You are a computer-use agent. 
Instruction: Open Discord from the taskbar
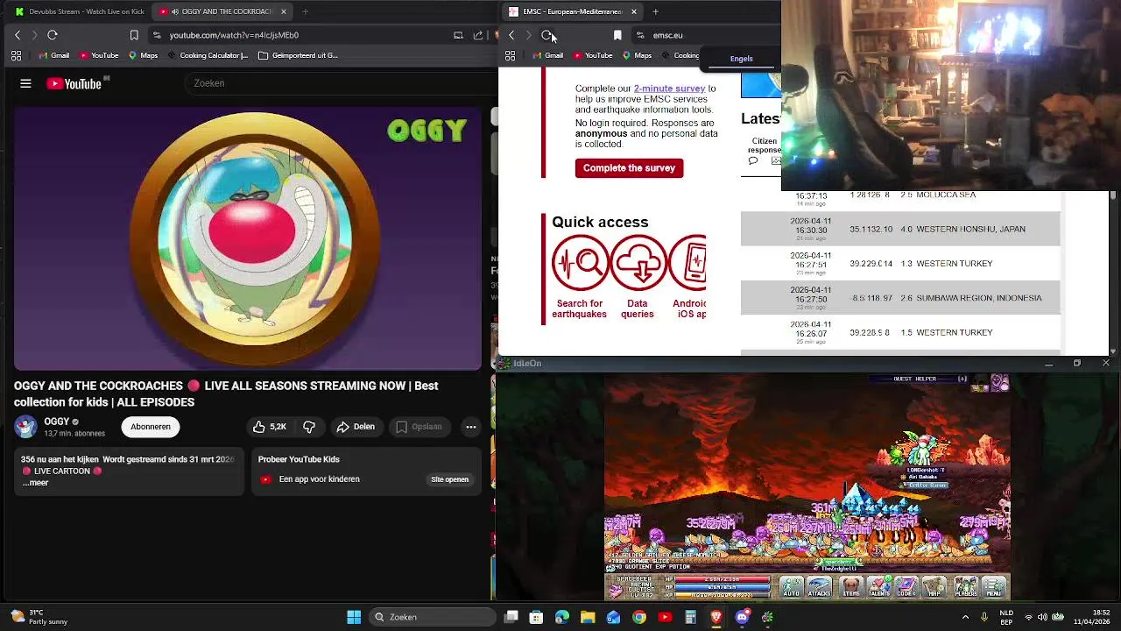tap(743, 617)
